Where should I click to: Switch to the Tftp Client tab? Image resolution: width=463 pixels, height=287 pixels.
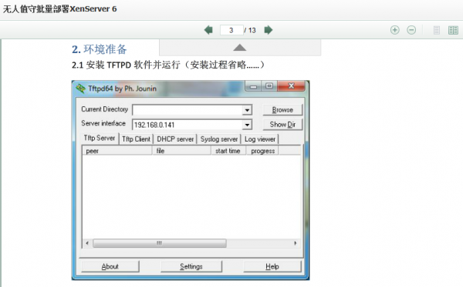click(136, 139)
